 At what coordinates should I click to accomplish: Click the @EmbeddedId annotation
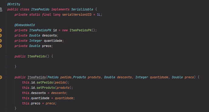coord(25,25)
